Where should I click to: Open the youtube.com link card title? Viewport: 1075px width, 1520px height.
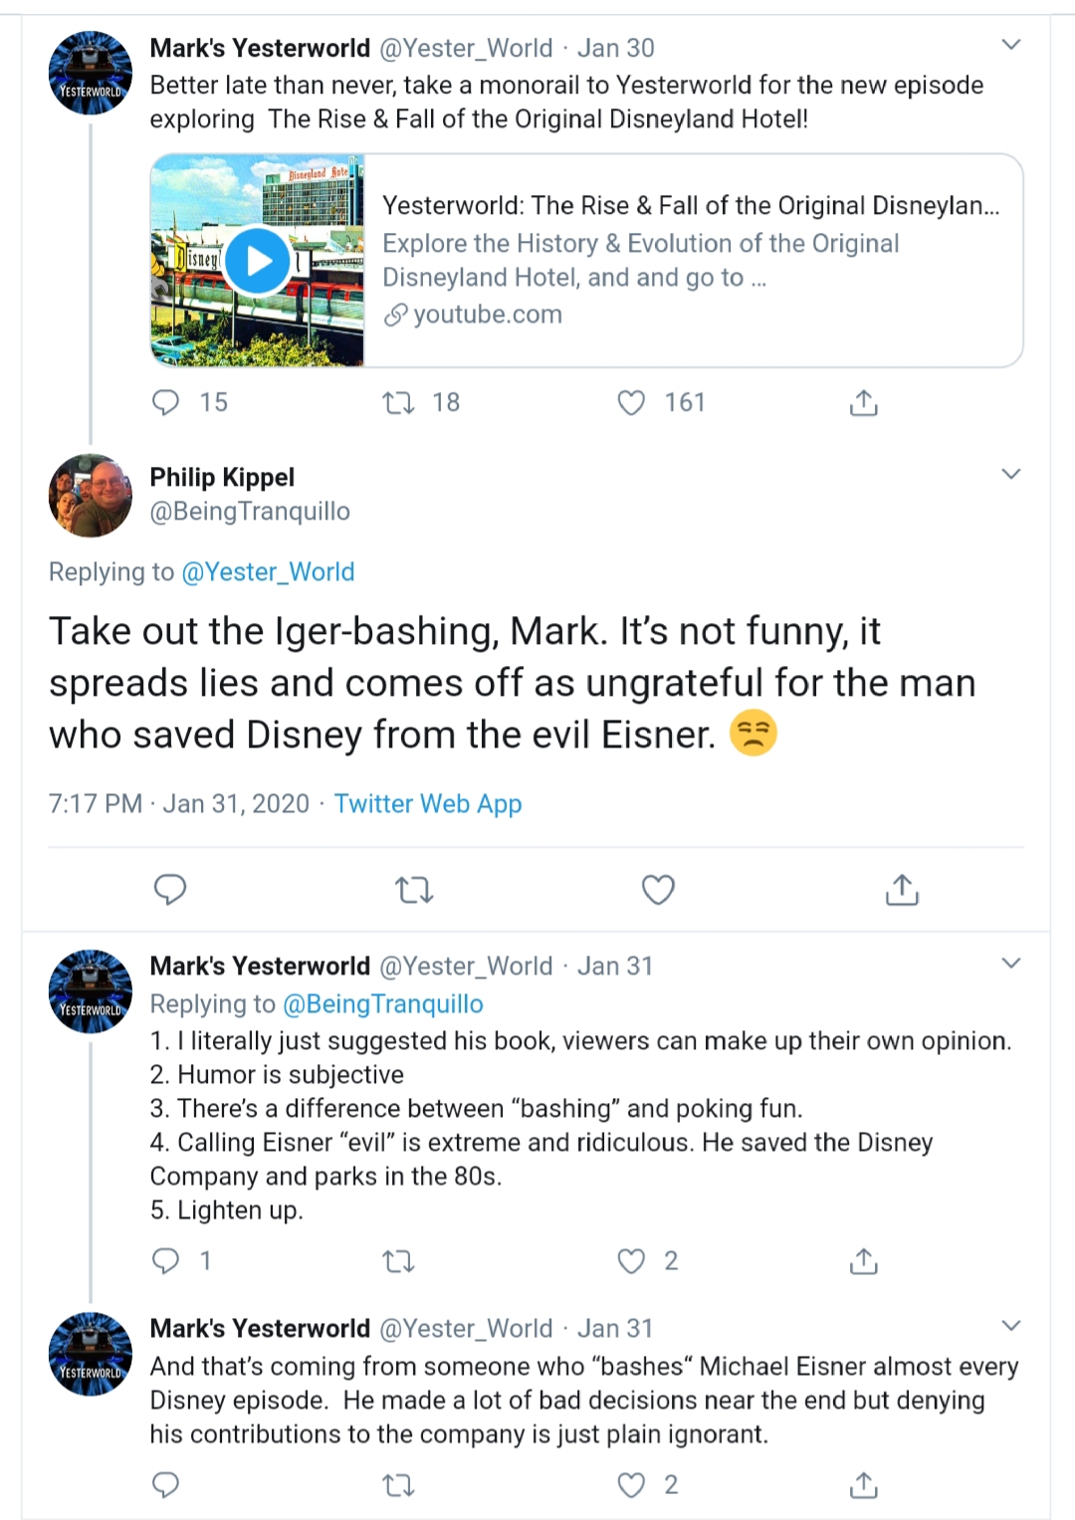tap(691, 206)
